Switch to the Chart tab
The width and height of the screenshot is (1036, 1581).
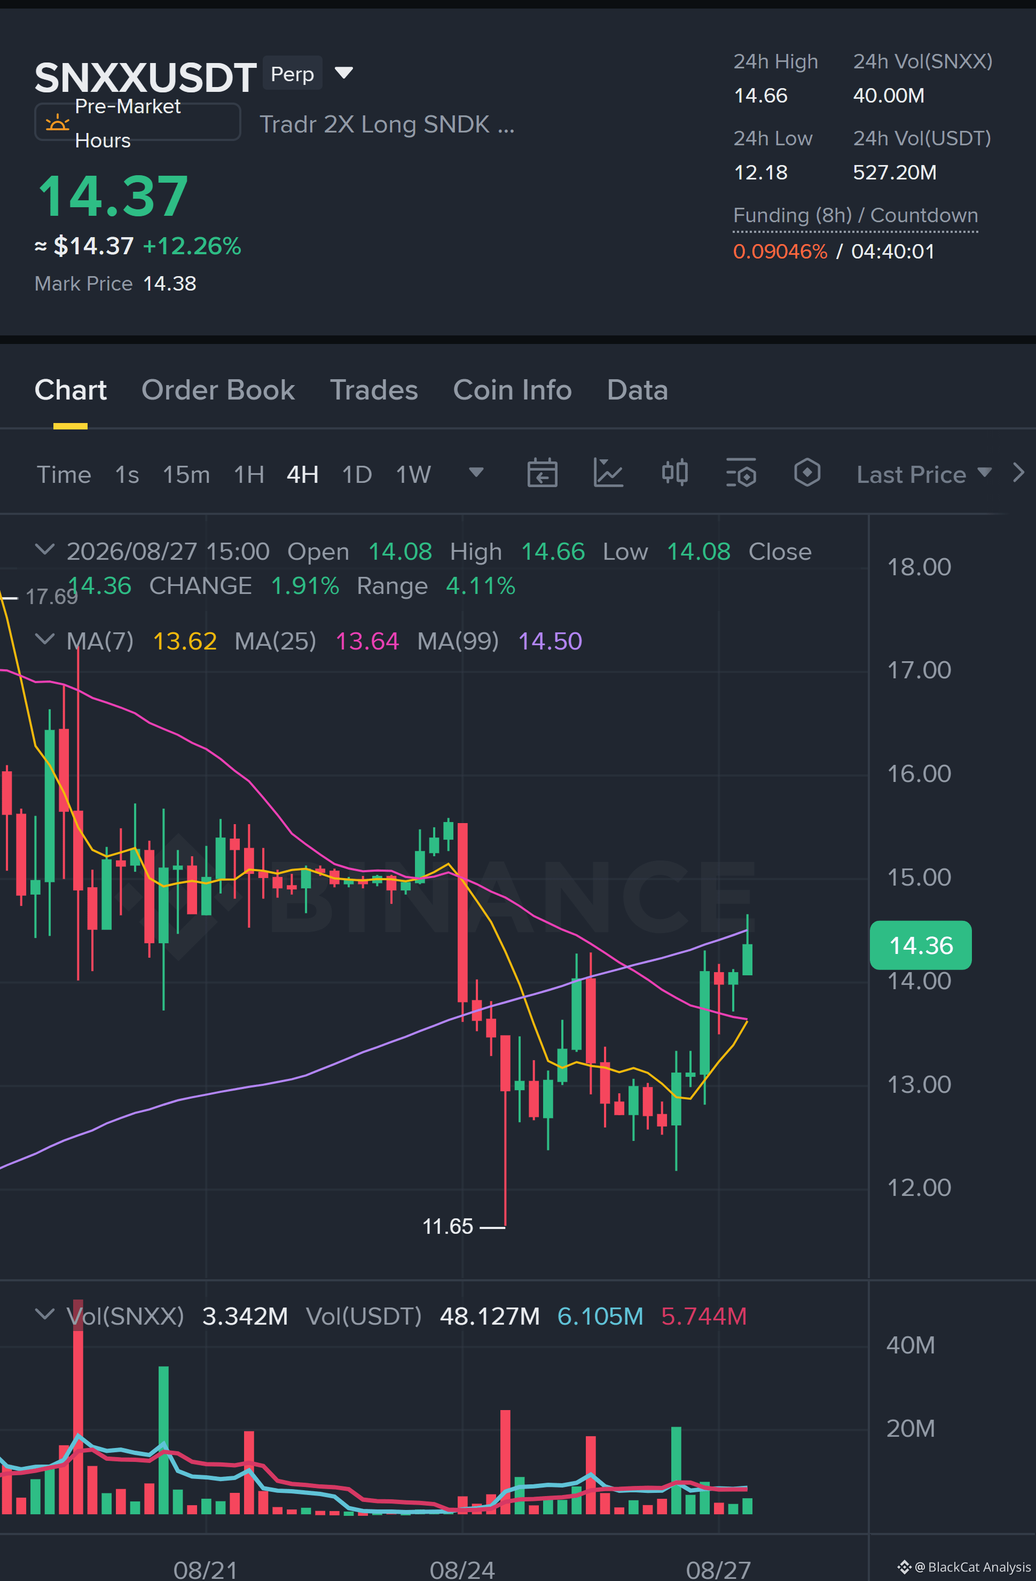click(70, 390)
